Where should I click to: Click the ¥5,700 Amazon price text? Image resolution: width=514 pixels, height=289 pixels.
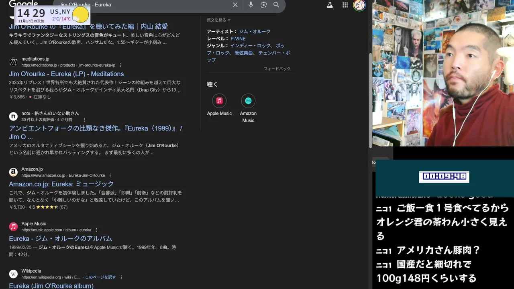click(x=17, y=207)
